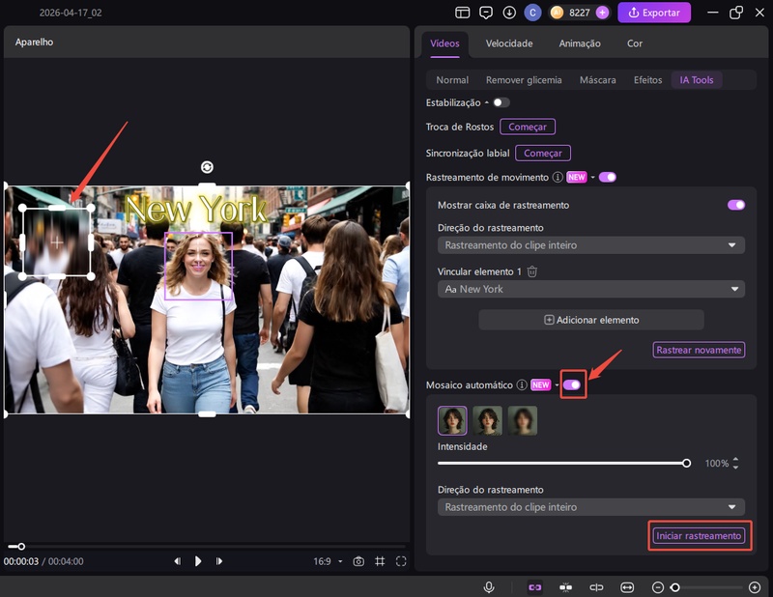Select the Máscara sub-tab
773x597 pixels.
(x=597, y=80)
